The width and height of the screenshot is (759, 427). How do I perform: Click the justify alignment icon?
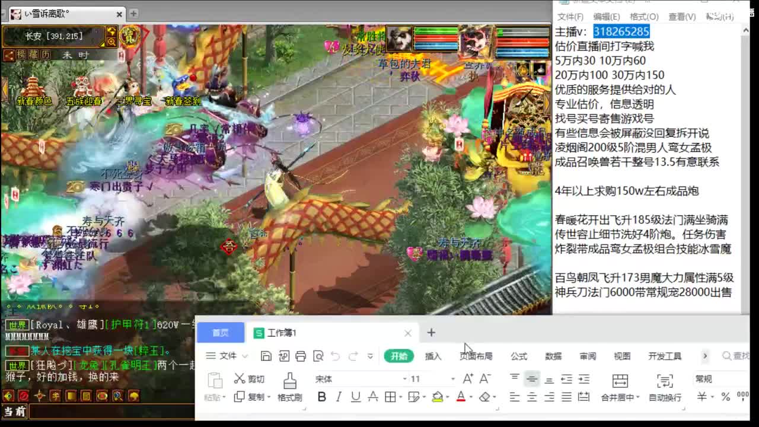567,397
